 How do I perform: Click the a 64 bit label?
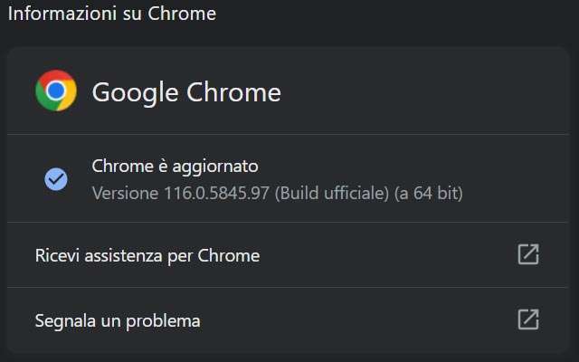428,194
